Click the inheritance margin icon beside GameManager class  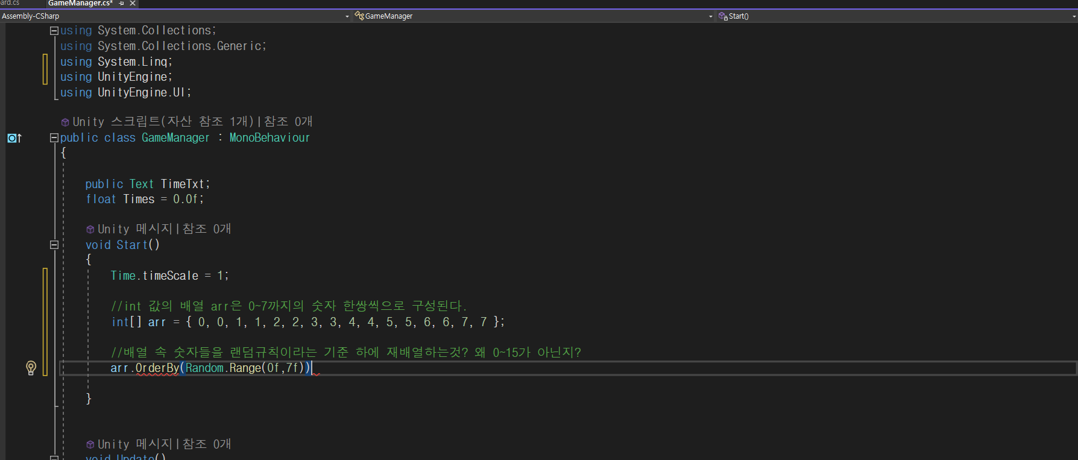(14, 138)
